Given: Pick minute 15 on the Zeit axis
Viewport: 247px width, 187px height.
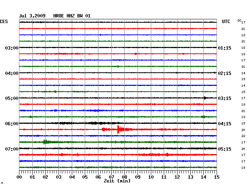Looking at the screenshot, I should point(217,177).
